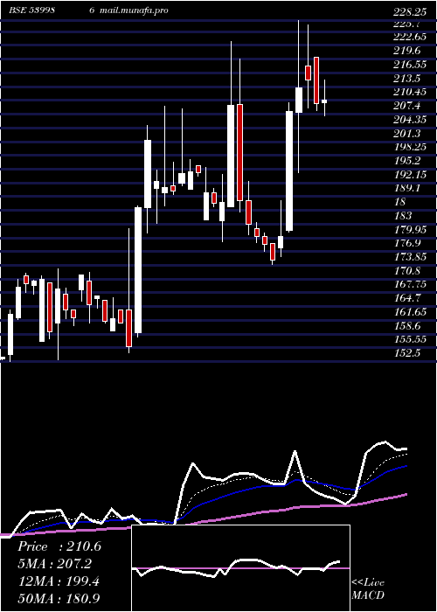Select the 198.25 price axis label

coord(410,147)
